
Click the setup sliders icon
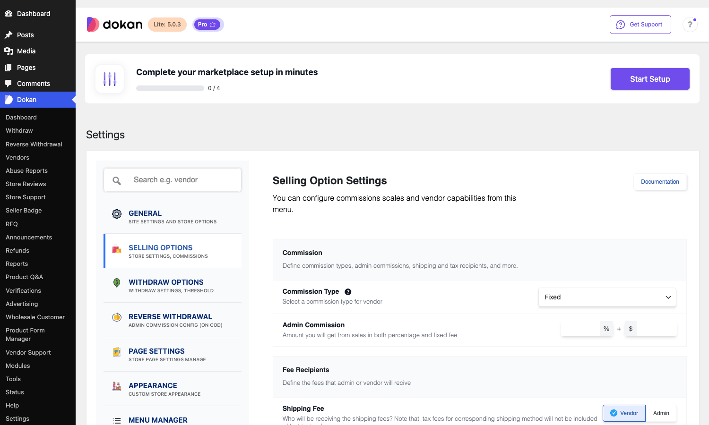tap(110, 79)
